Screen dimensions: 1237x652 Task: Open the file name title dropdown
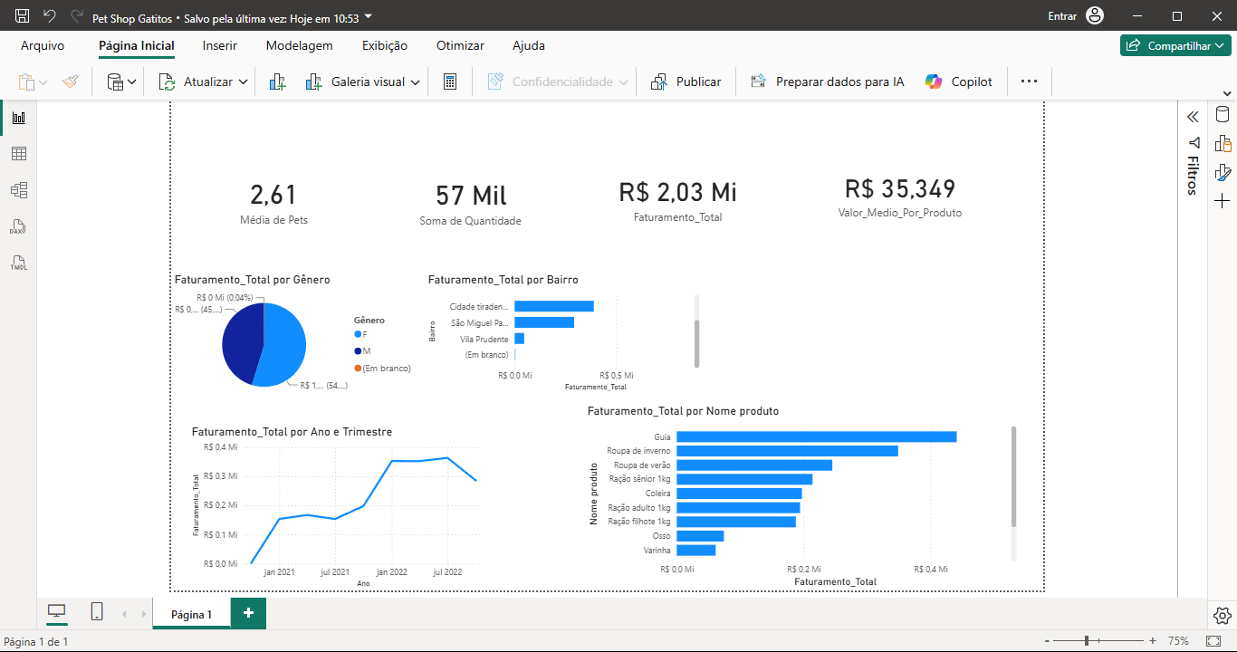(368, 17)
